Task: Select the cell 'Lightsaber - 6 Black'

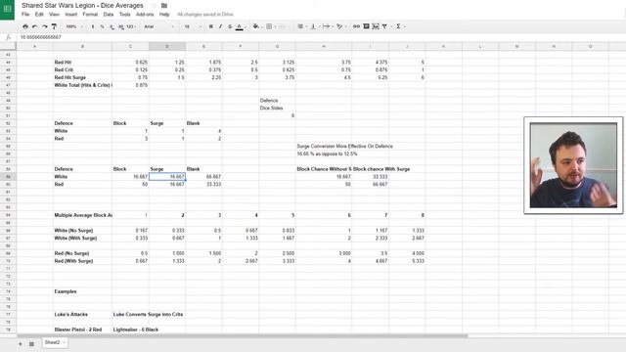Action: (x=136, y=330)
